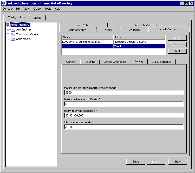Click the Netscape Directory Server type cell
The width and height of the screenshot is (195, 173).
(139, 42)
